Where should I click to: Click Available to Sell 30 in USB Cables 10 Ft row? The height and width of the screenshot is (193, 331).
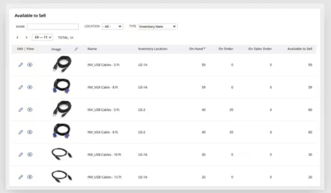tap(310, 155)
